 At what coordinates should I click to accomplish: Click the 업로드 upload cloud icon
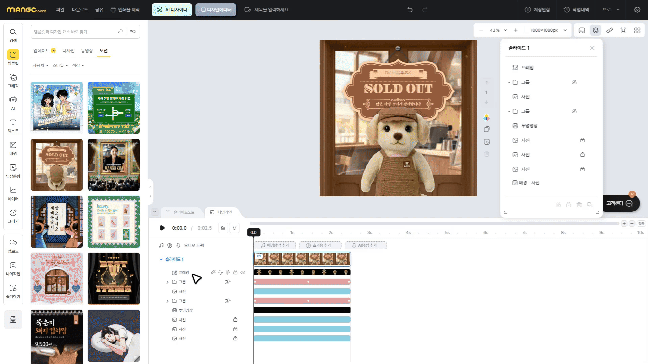13,243
